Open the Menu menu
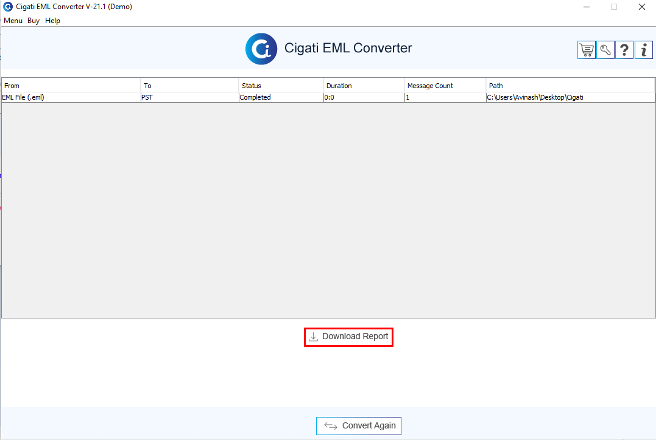 (13, 21)
